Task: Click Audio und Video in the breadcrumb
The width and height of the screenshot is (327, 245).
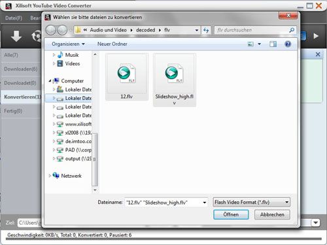Action: (108, 30)
